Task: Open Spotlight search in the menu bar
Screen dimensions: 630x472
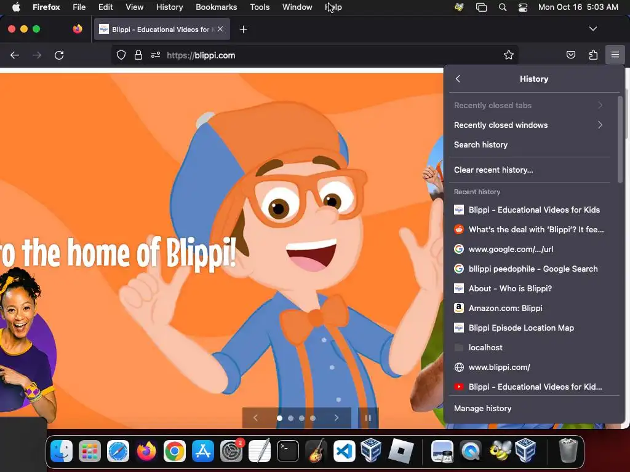Action: 502,7
